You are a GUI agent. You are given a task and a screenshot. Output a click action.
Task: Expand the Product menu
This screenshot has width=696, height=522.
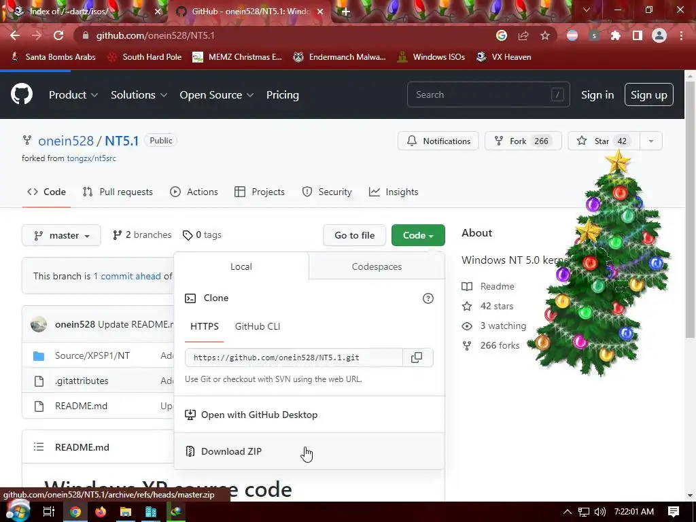click(73, 95)
